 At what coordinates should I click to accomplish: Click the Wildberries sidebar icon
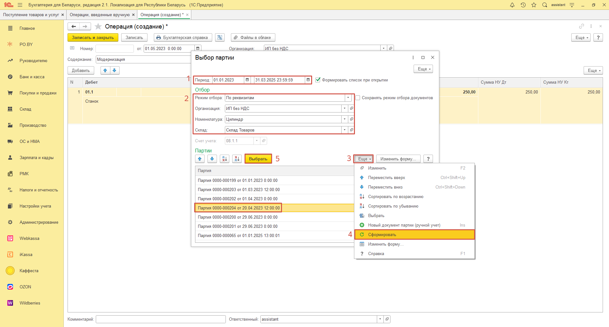click(10, 303)
